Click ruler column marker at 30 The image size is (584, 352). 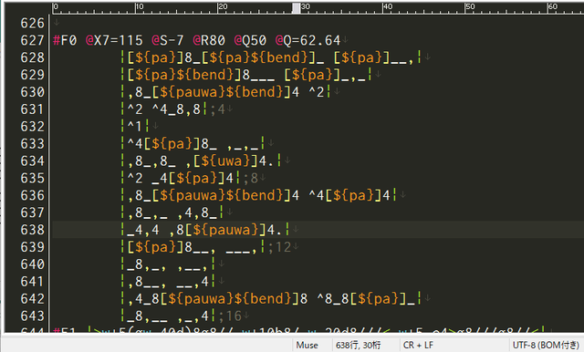[x=305, y=6]
